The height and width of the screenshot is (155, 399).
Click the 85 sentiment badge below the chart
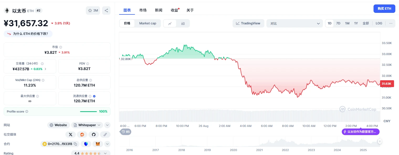[125, 132]
